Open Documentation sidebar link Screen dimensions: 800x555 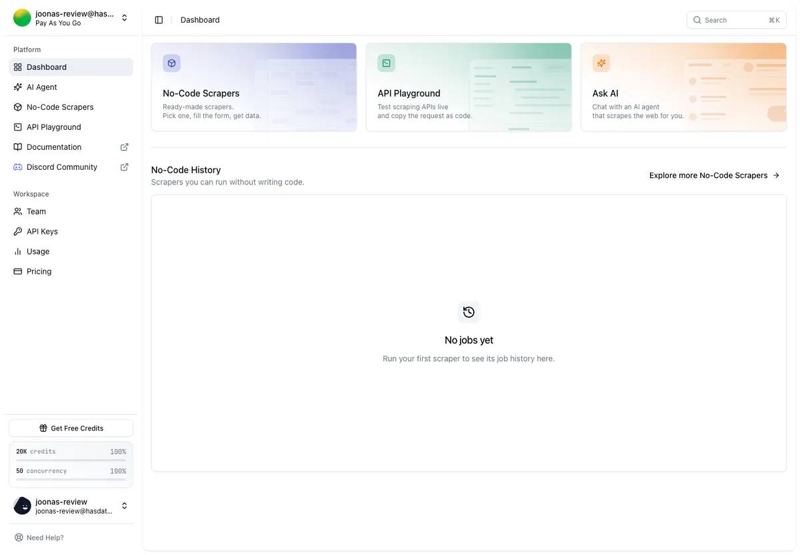coord(71,147)
